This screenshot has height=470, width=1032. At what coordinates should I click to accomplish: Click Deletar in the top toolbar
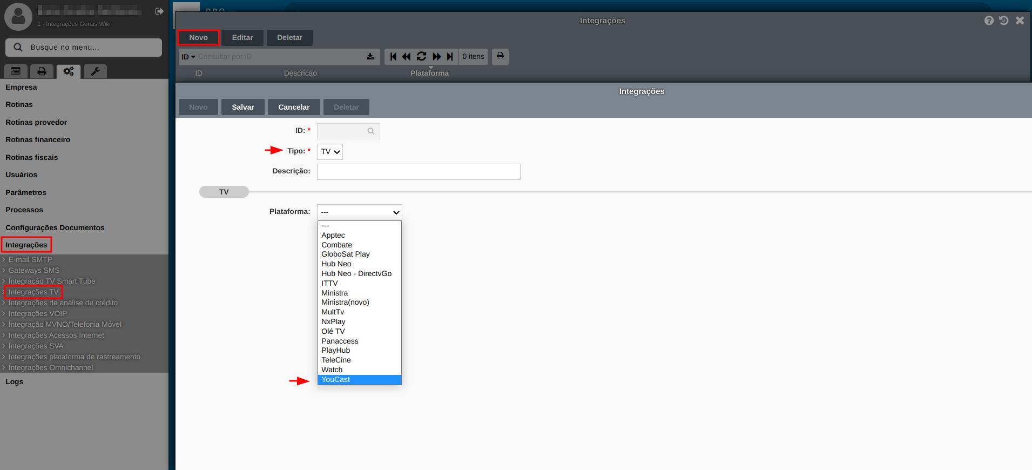pos(290,38)
